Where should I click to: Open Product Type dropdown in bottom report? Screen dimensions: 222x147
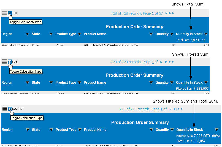80,130
